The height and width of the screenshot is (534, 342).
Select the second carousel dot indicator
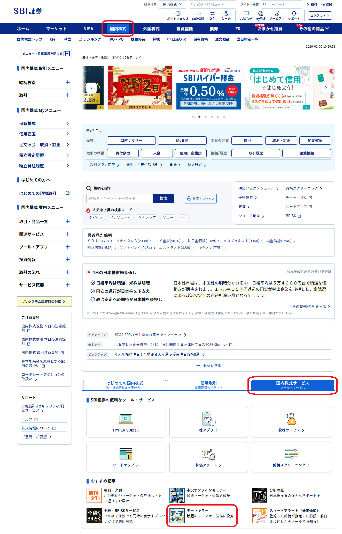click(x=199, y=117)
